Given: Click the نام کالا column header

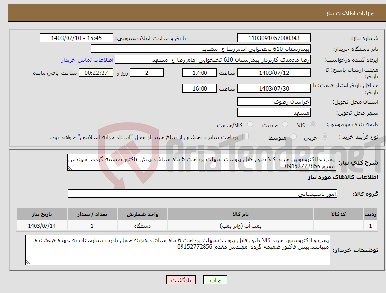Looking at the screenshot, I should [x=240, y=214].
